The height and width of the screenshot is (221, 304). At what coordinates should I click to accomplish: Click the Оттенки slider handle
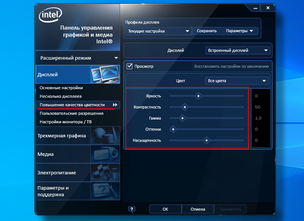(x=173, y=129)
